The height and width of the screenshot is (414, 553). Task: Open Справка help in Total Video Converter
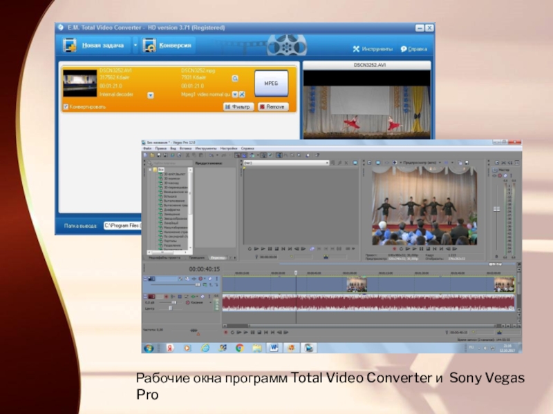pyautogui.click(x=405, y=50)
